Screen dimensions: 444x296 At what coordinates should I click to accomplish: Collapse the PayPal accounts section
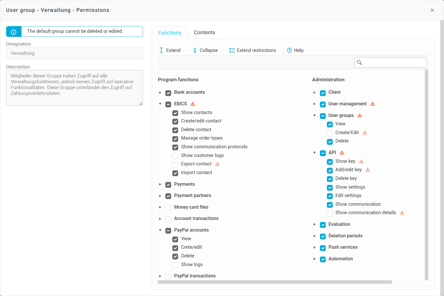(160, 230)
